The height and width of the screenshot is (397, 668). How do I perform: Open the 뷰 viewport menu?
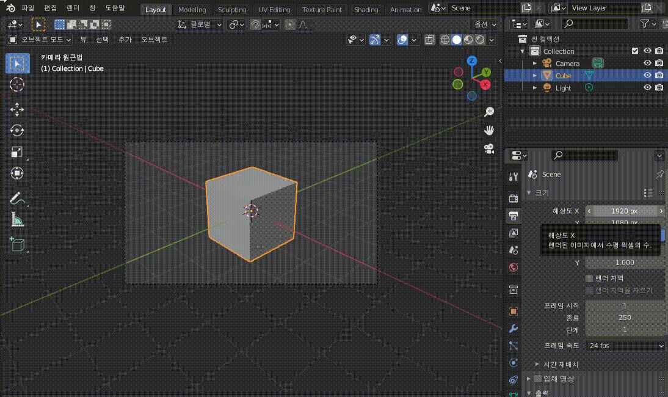coord(83,40)
